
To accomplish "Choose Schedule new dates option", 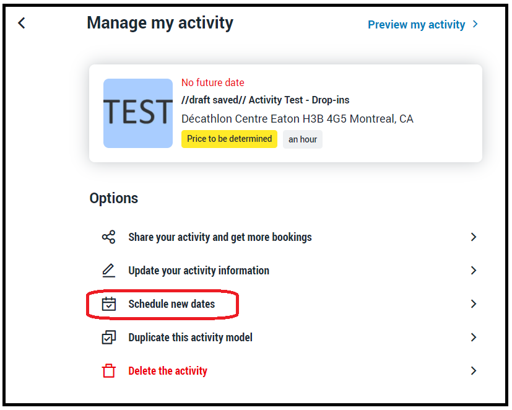I will point(171,304).
